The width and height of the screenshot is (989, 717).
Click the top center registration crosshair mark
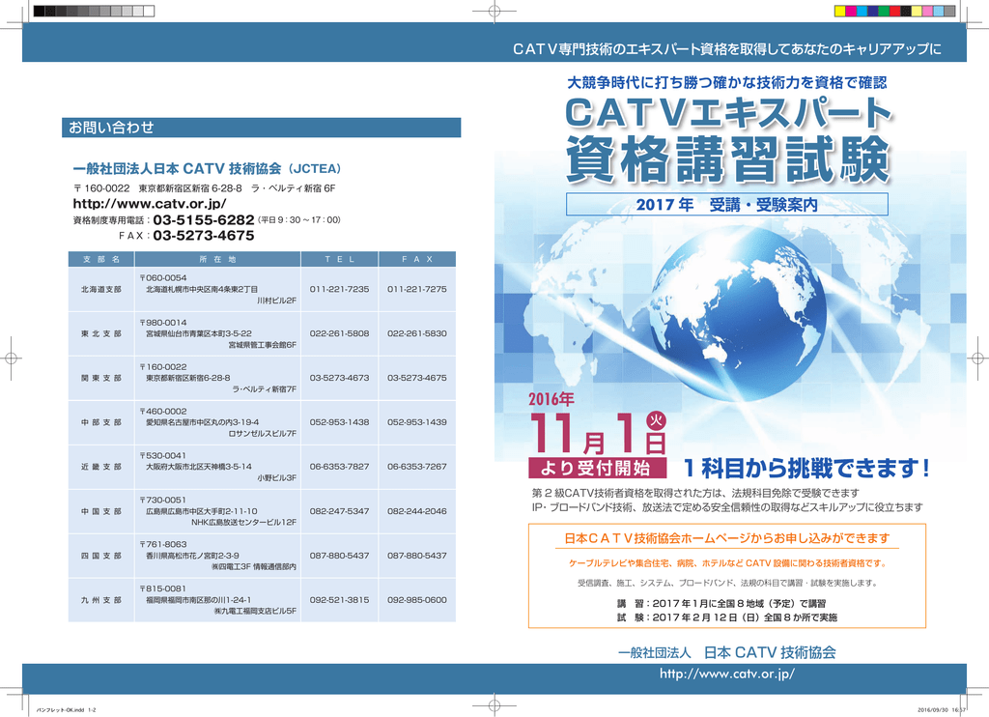[494, 11]
